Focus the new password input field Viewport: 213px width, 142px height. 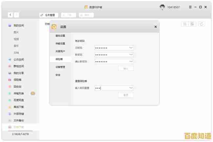click(x=114, y=55)
